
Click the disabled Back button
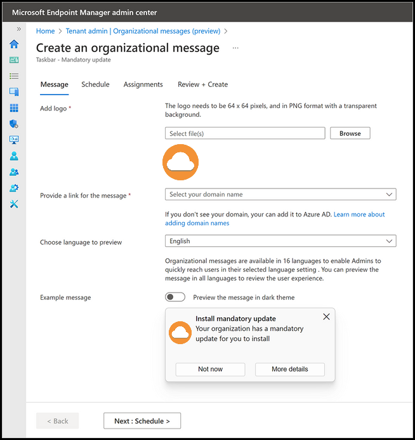(58, 421)
